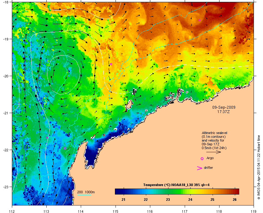The image size is (263, 213).
Task: Click the '23' colorbar tick label
Action: click(168, 200)
